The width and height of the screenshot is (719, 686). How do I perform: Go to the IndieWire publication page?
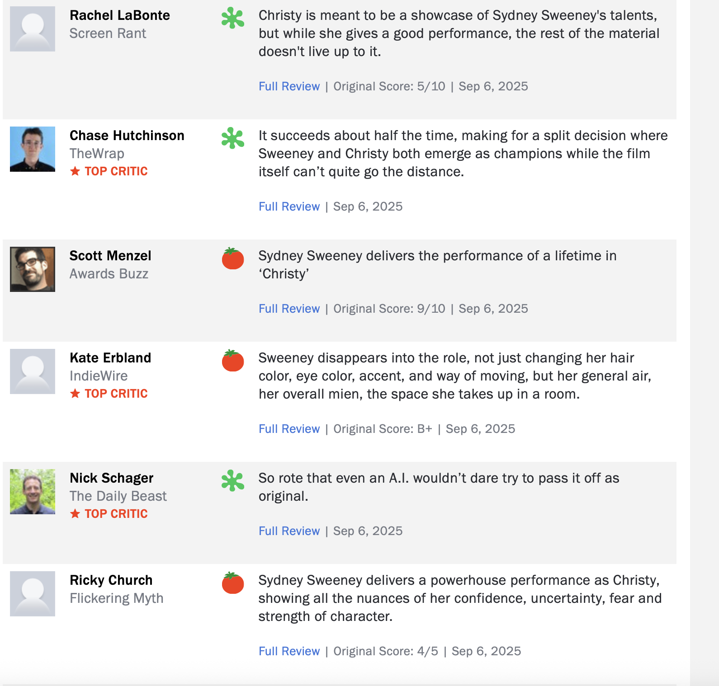[99, 376]
